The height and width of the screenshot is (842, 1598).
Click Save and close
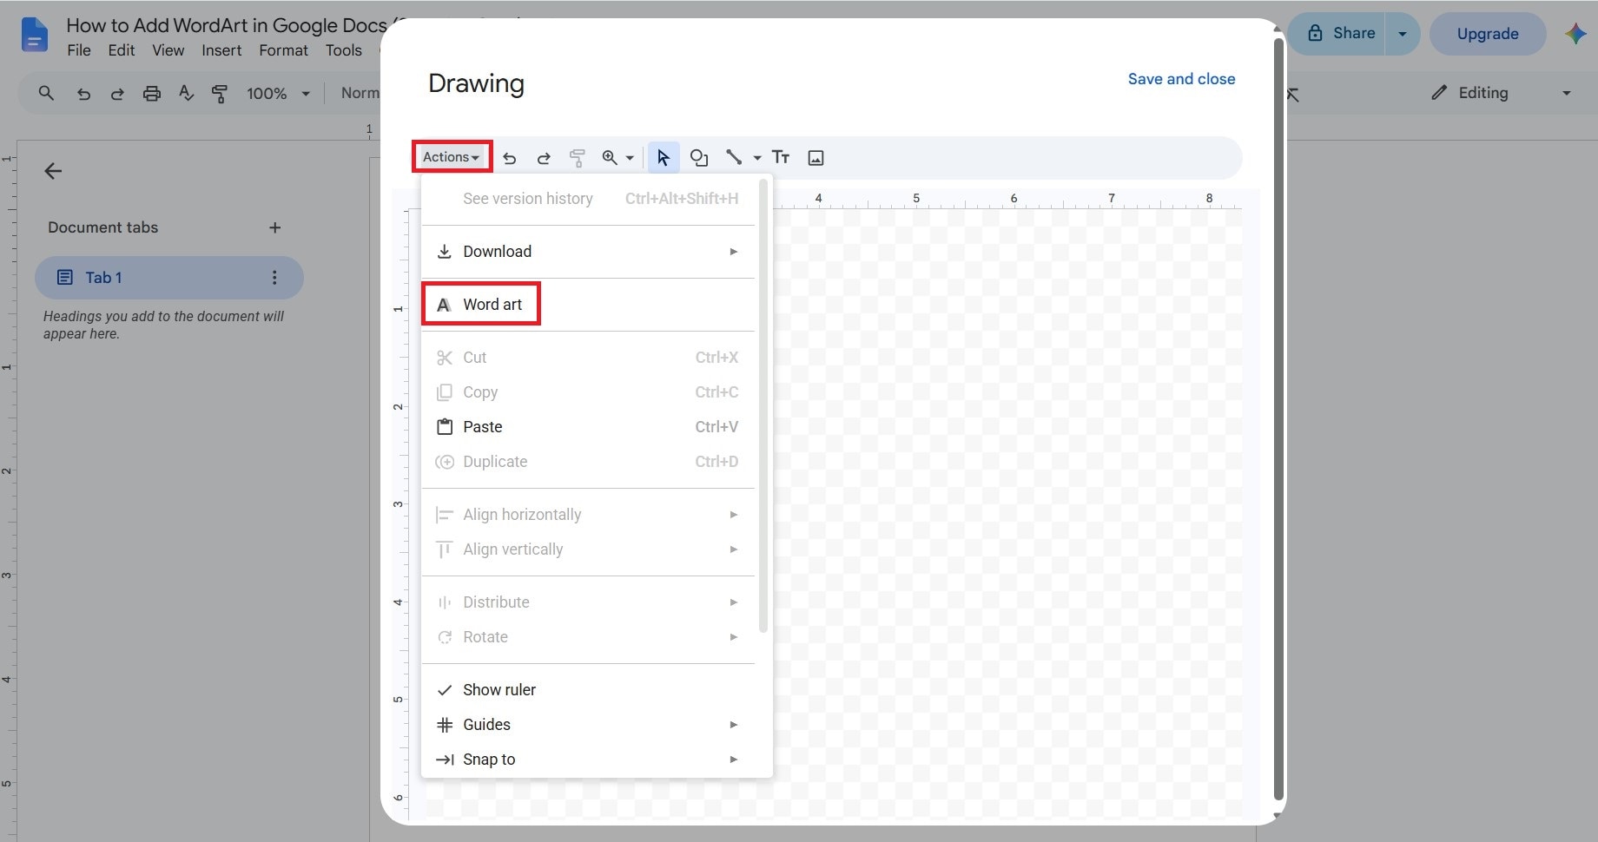pos(1181,79)
